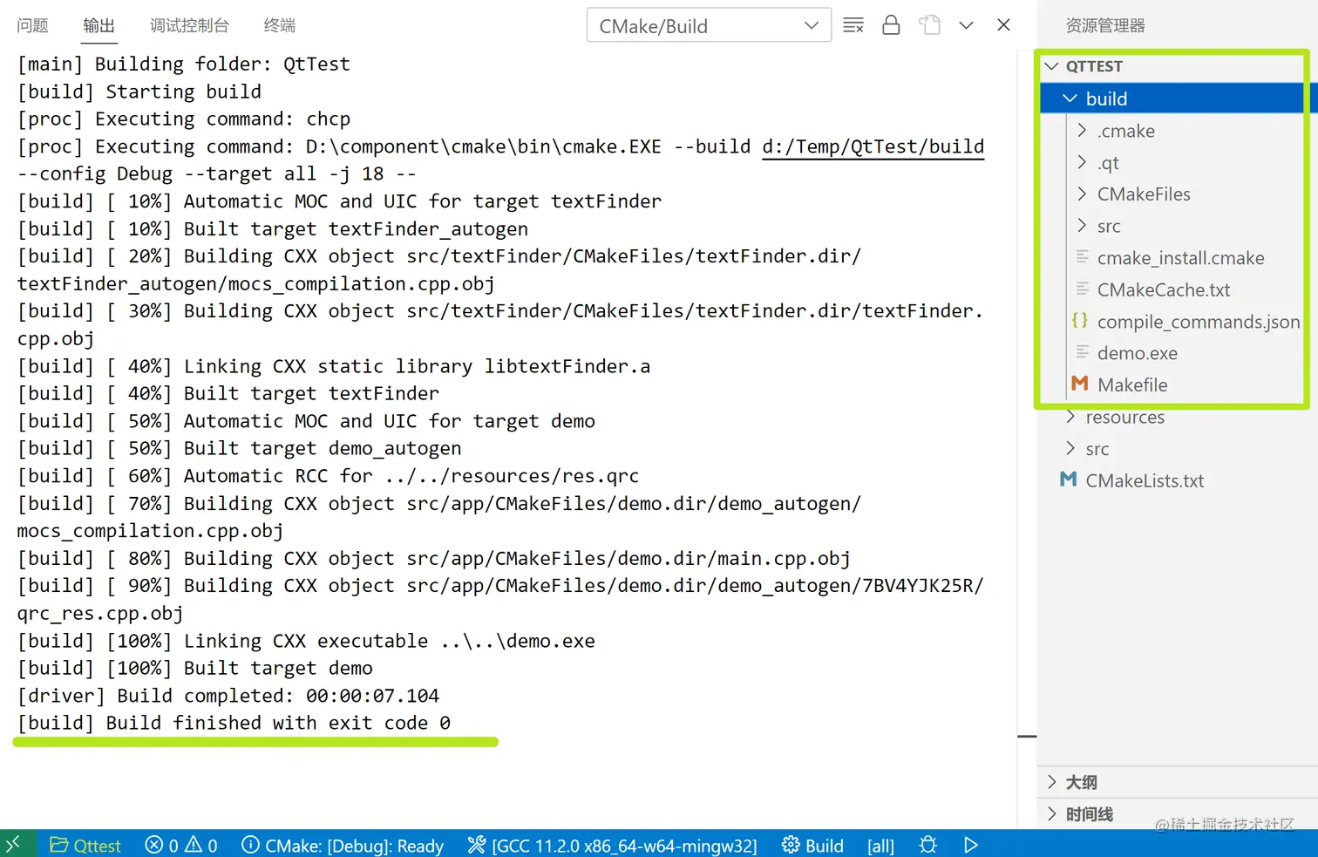Expand the 大纲 outline section
The image size is (1318, 857).
pos(1177,782)
